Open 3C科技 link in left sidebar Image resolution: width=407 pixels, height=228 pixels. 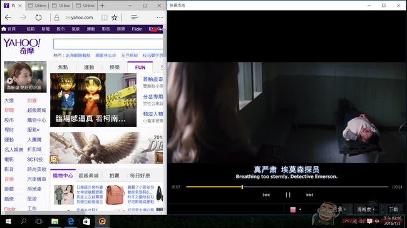[35, 160]
